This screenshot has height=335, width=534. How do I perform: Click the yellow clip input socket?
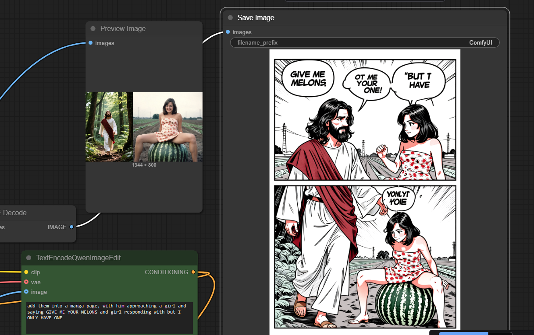click(x=26, y=272)
